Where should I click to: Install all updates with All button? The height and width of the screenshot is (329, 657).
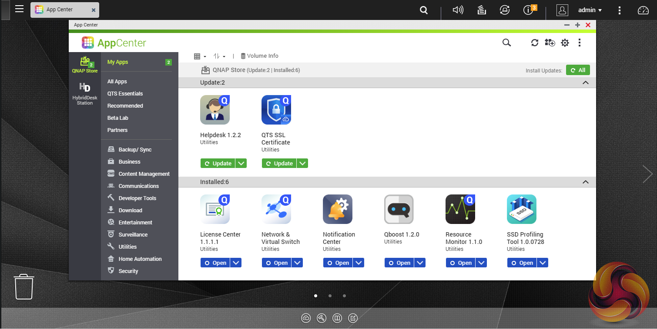[x=578, y=70]
